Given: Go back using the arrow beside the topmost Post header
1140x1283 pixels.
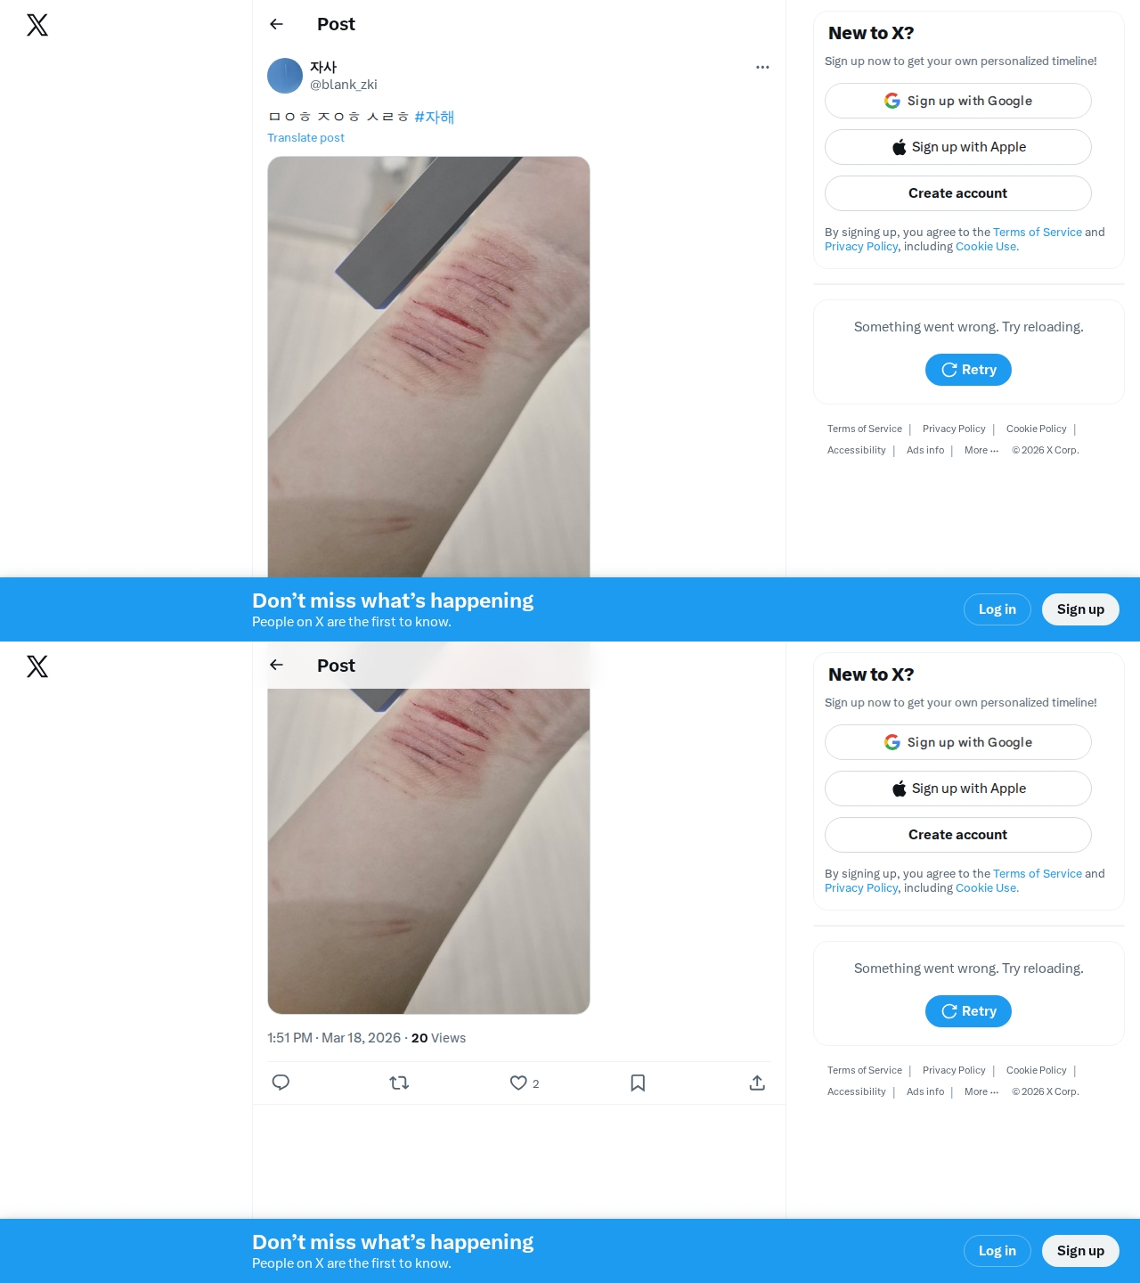Looking at the screenshot, I should [x=276, y=24].
